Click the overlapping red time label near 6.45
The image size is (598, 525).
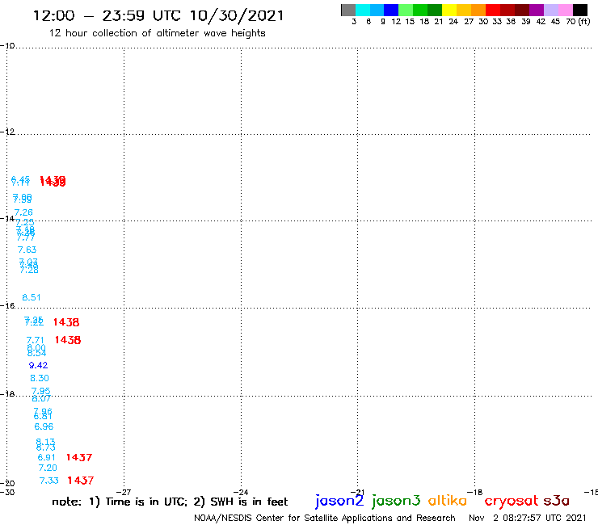[x=53, y=181]
